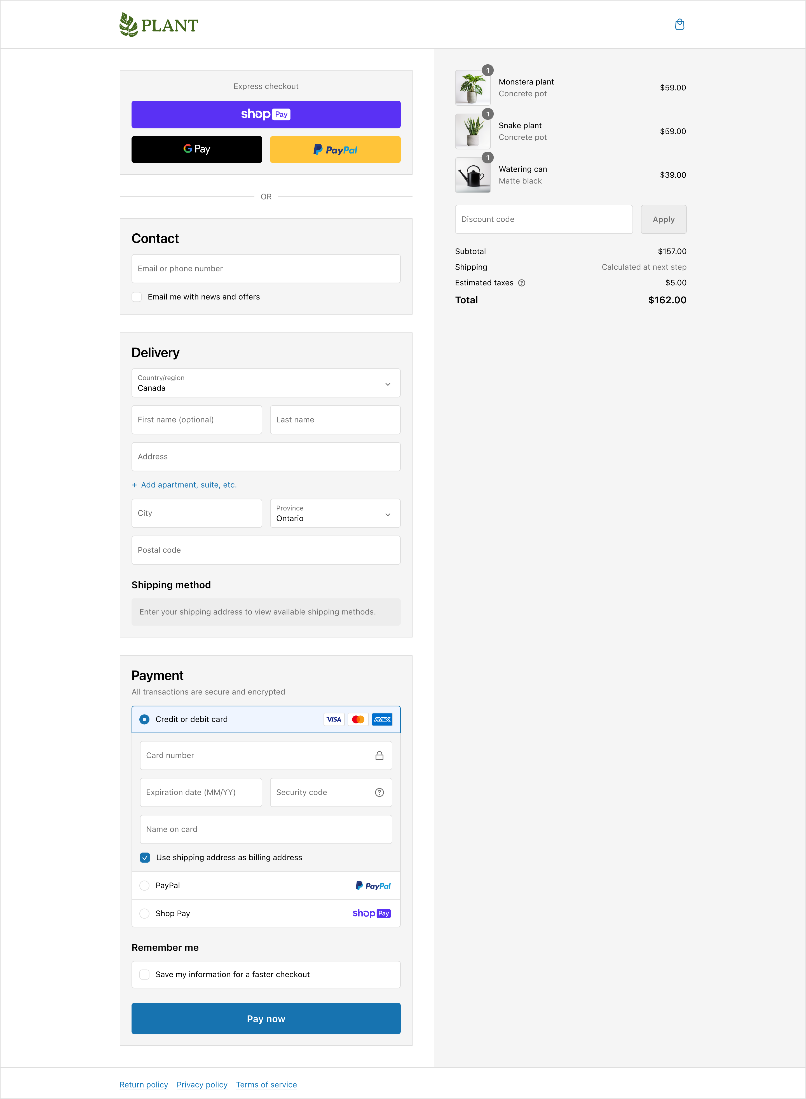Open the Return policy link

coord(144,1084)
